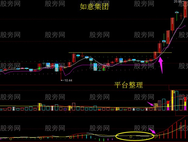
Task: Click the blue diamond outline above the candles
Action: (57, 63)
